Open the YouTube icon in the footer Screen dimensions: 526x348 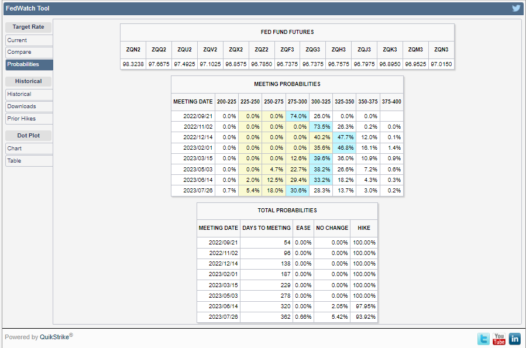coord(499,339)
